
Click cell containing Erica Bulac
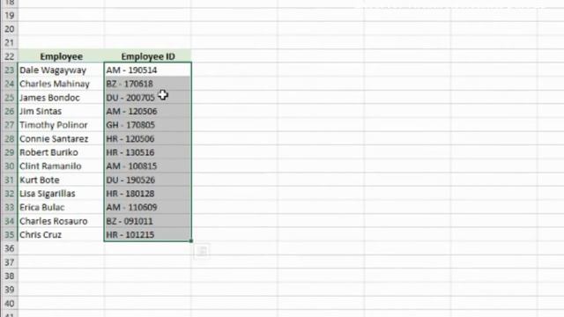(61, 207)
